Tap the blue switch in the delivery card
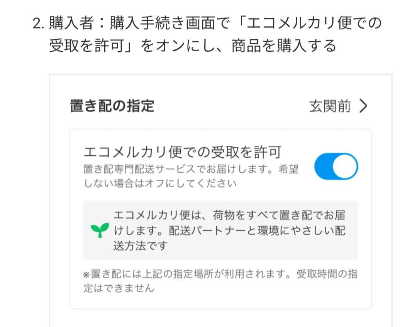Image resolution: width=417 pixels, height=327 pixels. click(336, 166)
